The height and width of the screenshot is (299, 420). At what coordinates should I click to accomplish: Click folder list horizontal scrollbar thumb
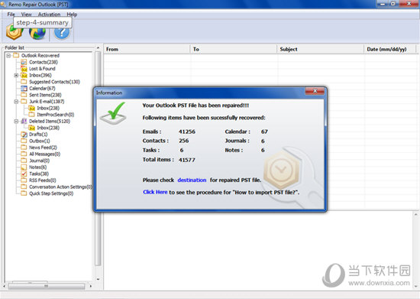[47, 287]
